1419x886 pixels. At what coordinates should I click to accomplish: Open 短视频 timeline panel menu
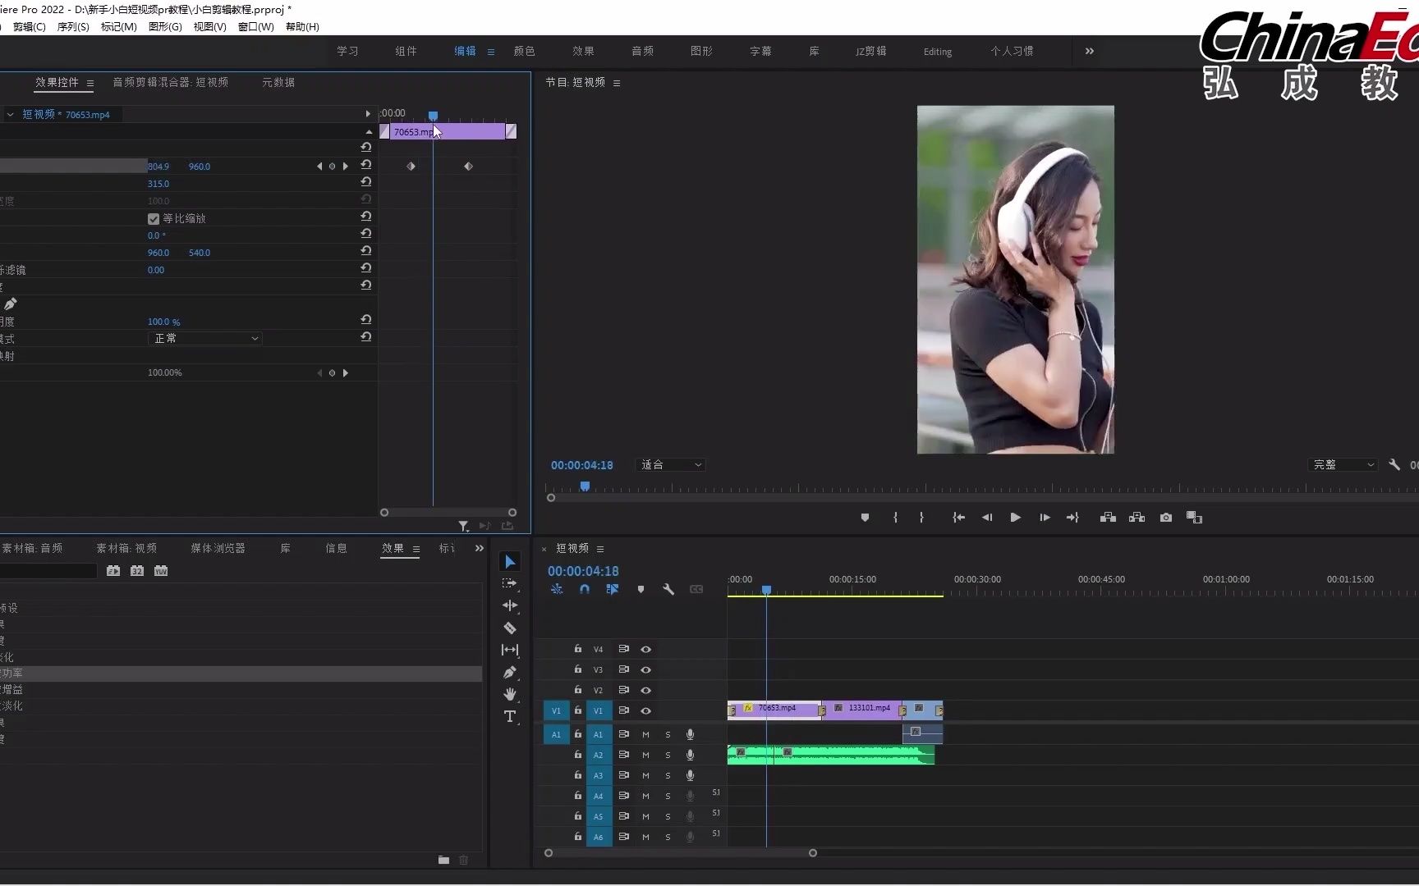tap(600, 549)
